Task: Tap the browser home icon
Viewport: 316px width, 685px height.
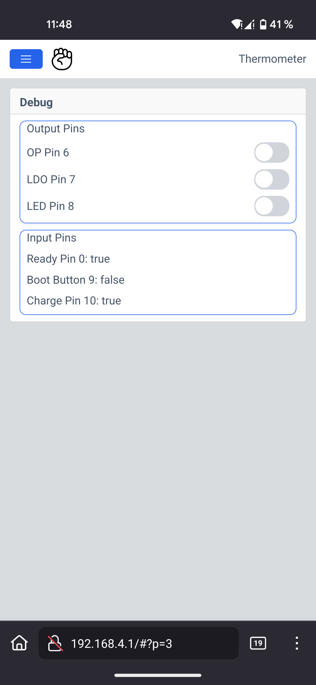Action: pos(19,643)
